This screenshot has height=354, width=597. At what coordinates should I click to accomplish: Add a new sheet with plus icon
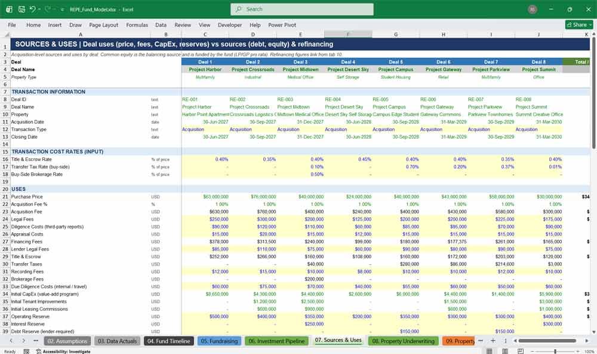tap(493, 341)
